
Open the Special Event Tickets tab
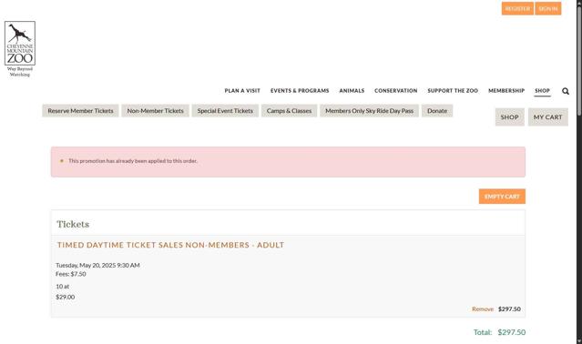[x=225, y=111]
